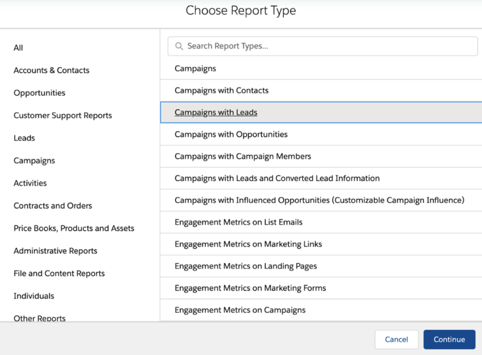Choose Price Books, Products and Assets
Image resolution: width=482 pixels, height=355 pixels.
tap(74, 228)
